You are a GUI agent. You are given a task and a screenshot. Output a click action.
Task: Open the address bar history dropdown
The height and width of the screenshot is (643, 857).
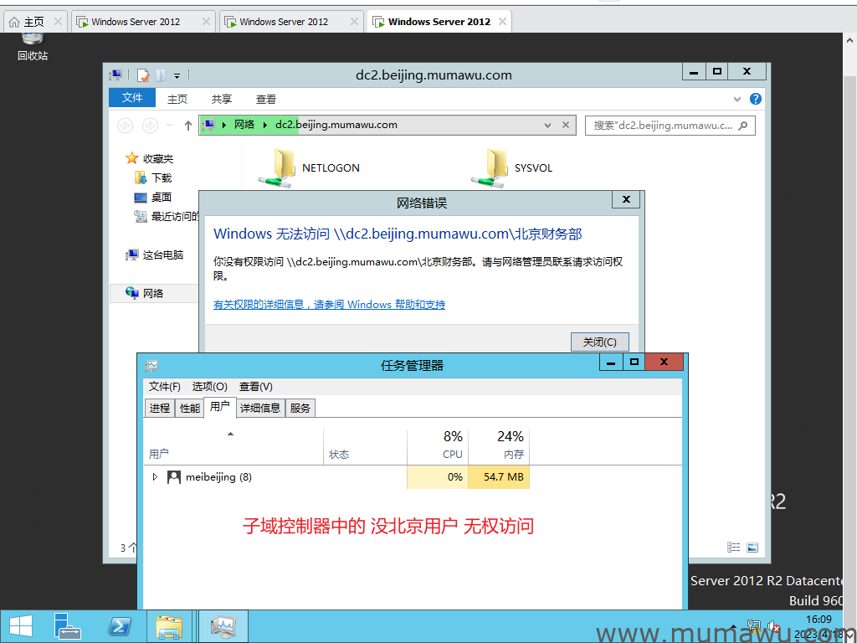(x=547, y=125)
